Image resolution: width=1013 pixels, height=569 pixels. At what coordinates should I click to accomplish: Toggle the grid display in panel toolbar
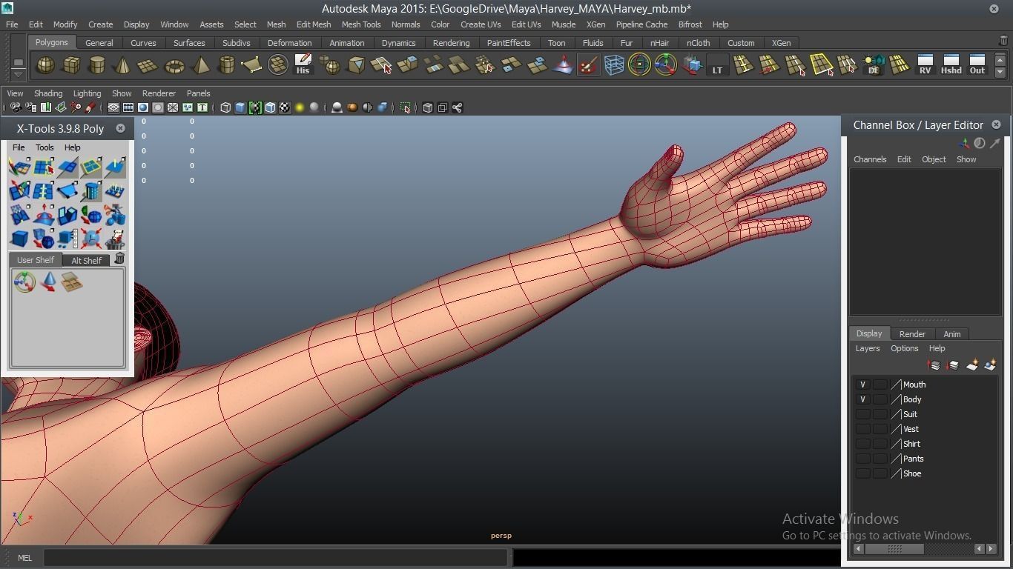[113, 107]
